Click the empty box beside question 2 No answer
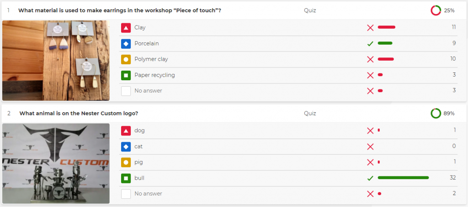Image resolution: width=468 pixels, height=207 pixels. 126,194
